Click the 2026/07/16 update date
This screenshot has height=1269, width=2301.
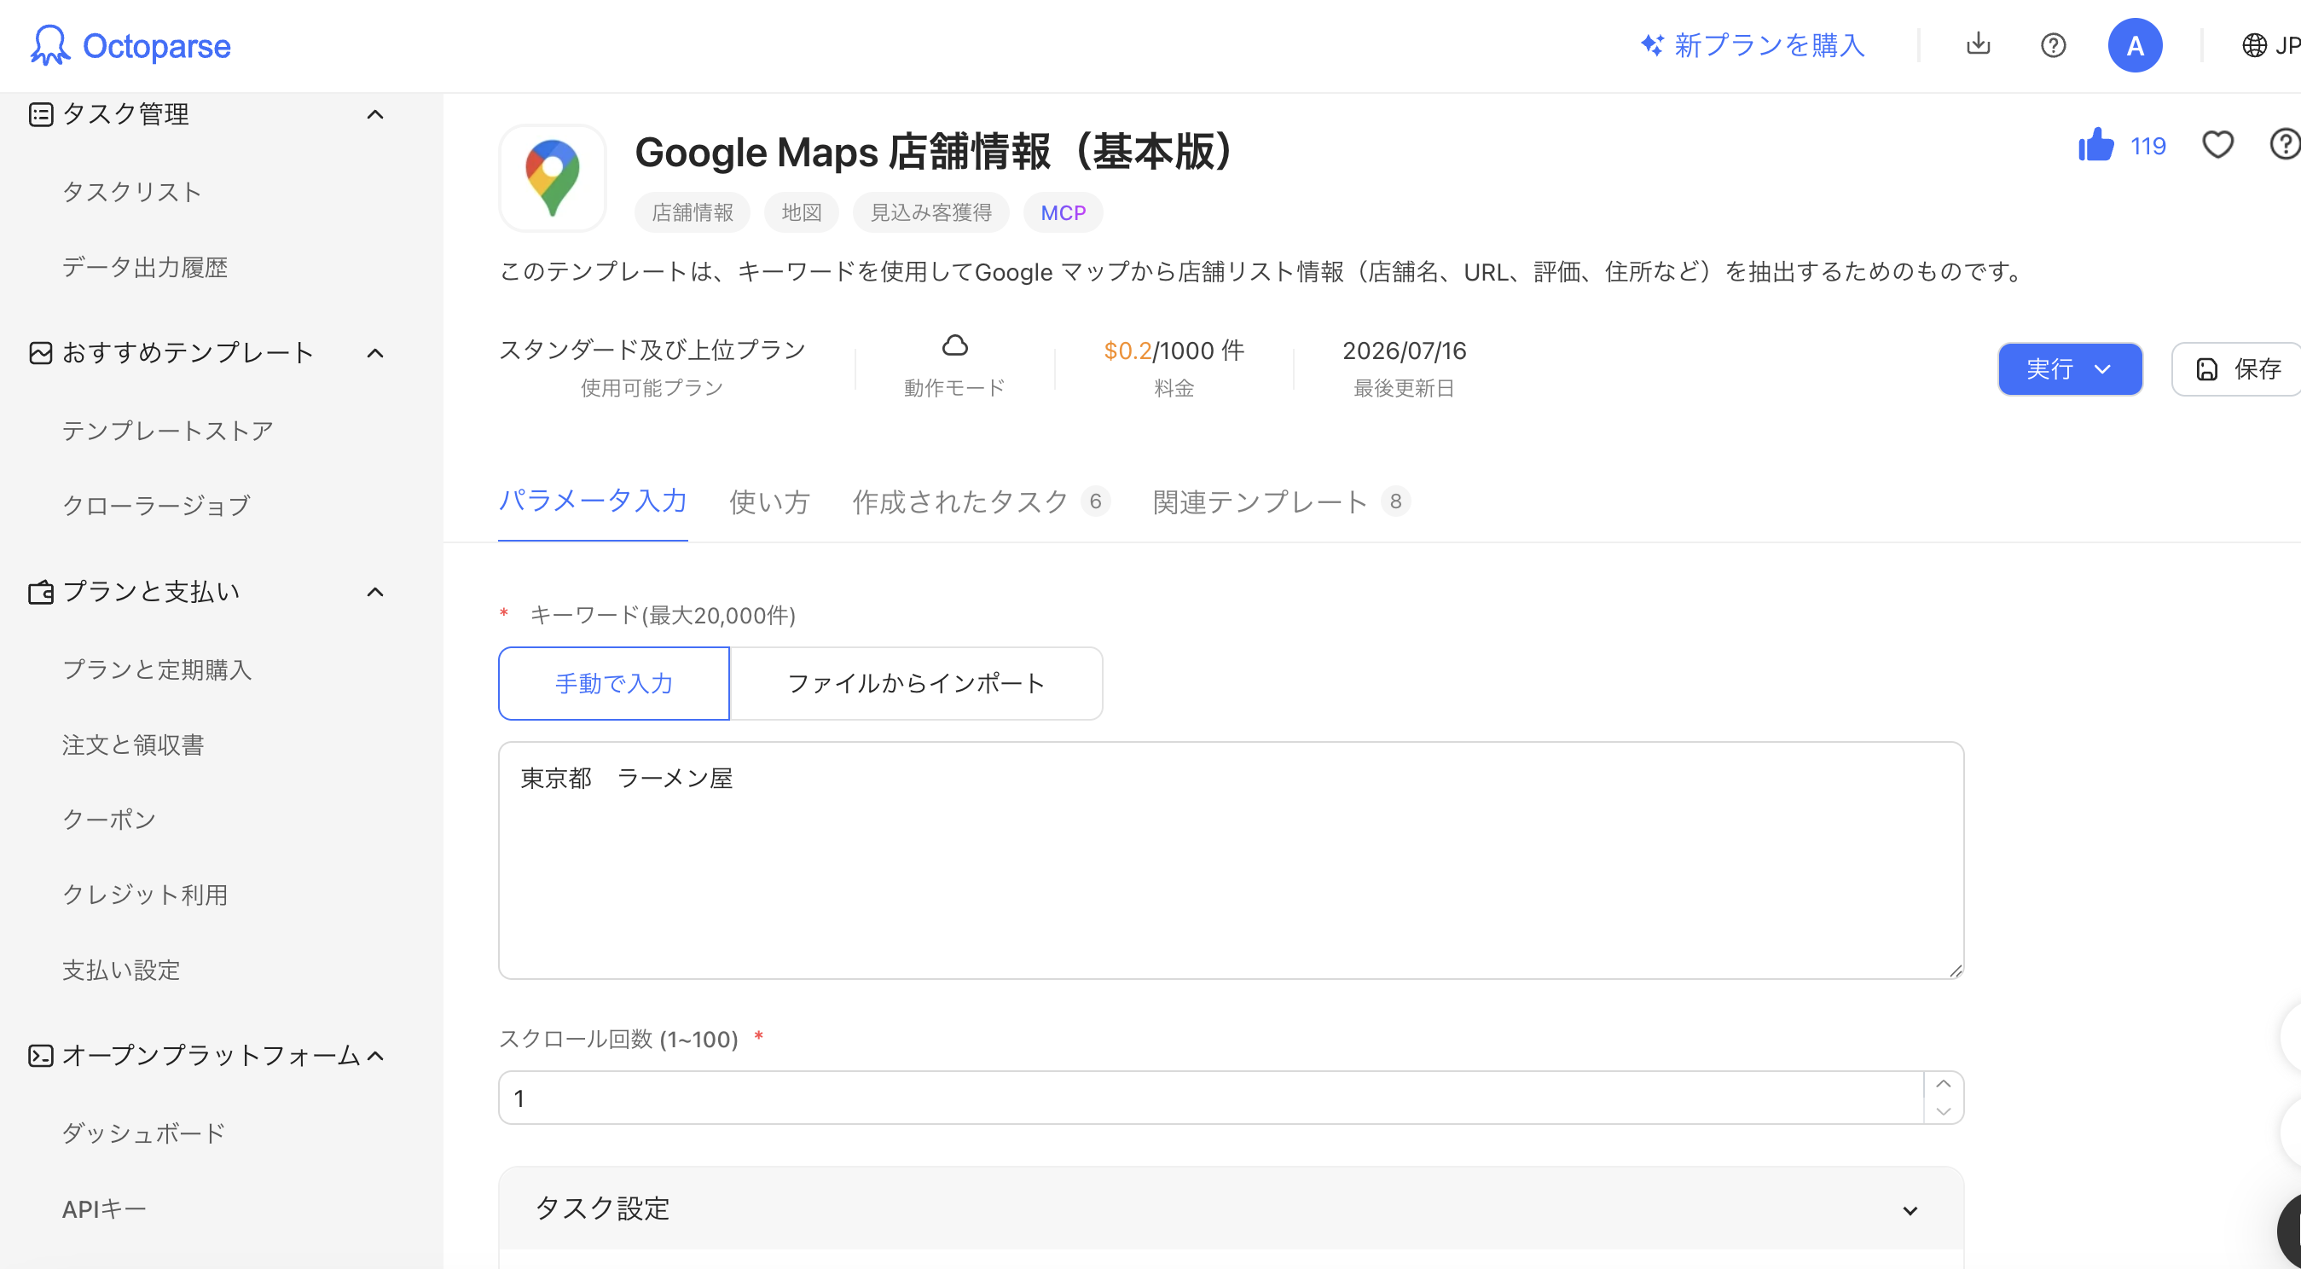coord(1403,350)
